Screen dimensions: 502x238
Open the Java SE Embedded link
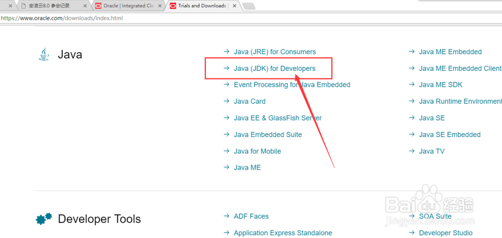[449, 135]
